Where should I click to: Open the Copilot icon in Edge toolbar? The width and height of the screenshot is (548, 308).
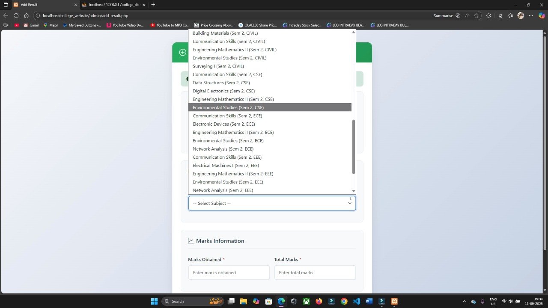point(542,15)
